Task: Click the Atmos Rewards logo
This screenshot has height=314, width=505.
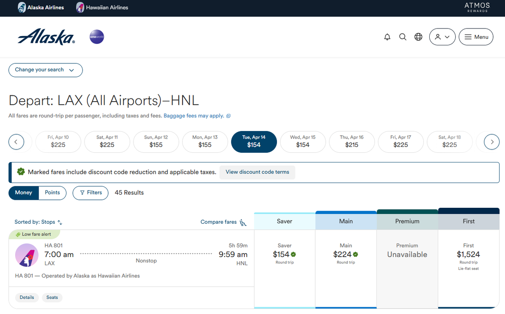Action: point(477,8)
